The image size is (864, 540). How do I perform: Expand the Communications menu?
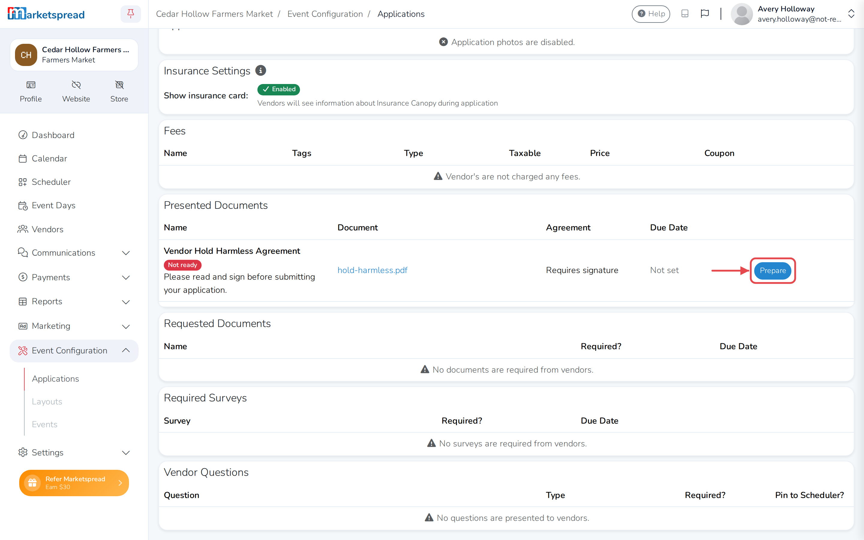pyautogui.click(x=74, y=253)
